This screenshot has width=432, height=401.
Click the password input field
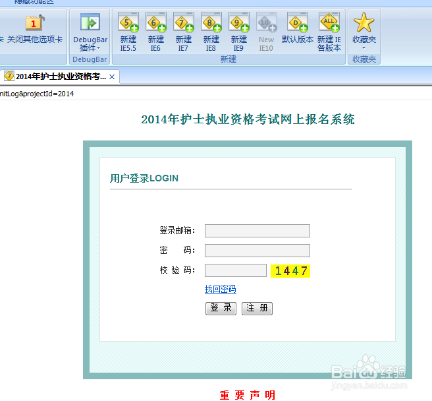257,251
